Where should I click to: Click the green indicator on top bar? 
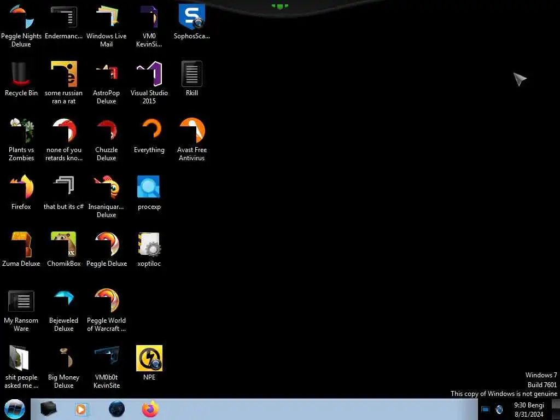(x=279, y=6)
